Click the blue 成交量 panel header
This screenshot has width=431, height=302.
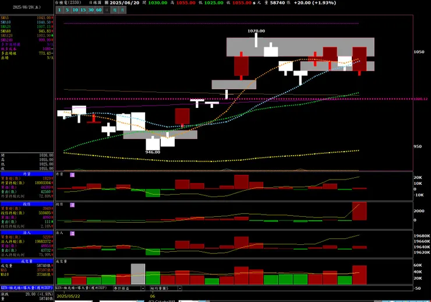tap(27, 261)
